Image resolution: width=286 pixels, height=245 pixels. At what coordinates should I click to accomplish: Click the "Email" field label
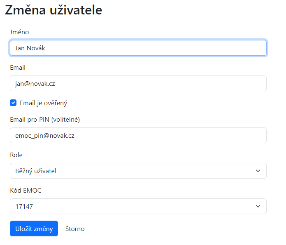[18, 67]
